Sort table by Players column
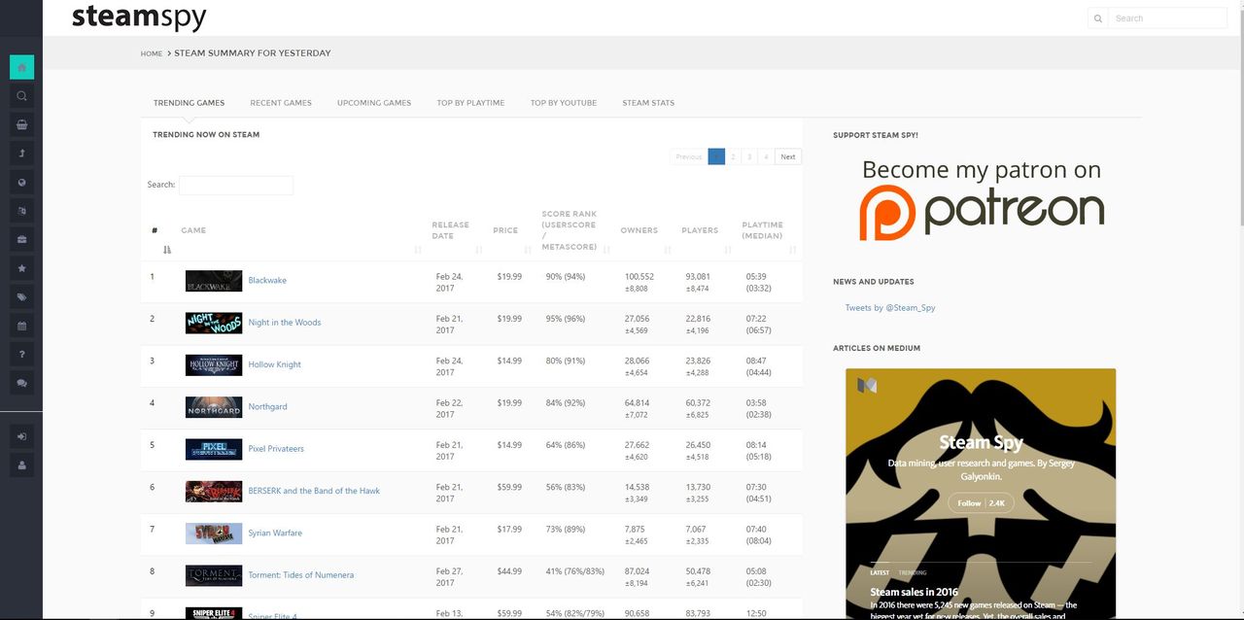1244x620 pixels. click(705, 231)
